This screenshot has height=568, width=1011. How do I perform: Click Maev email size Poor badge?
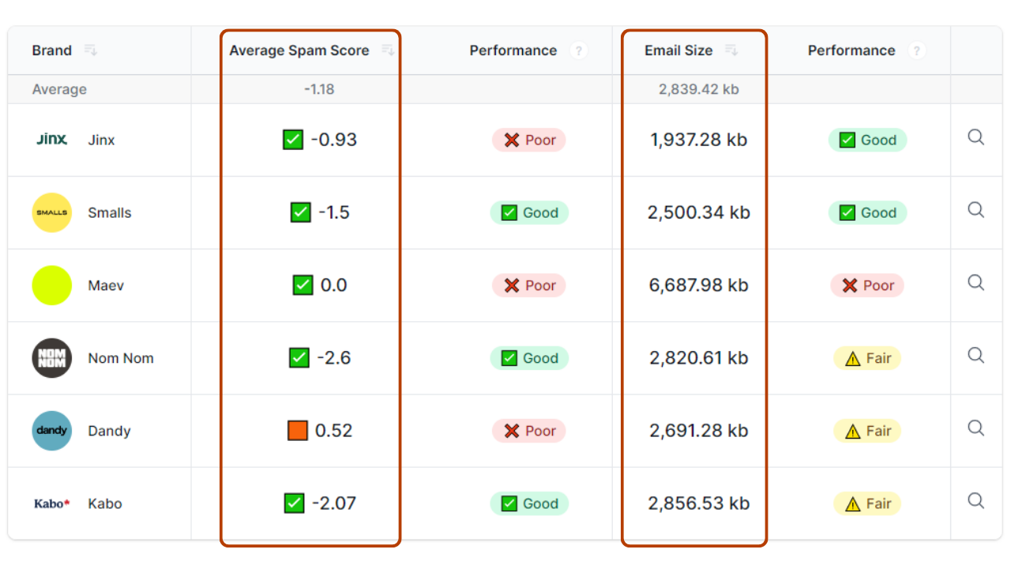[867, 285]
